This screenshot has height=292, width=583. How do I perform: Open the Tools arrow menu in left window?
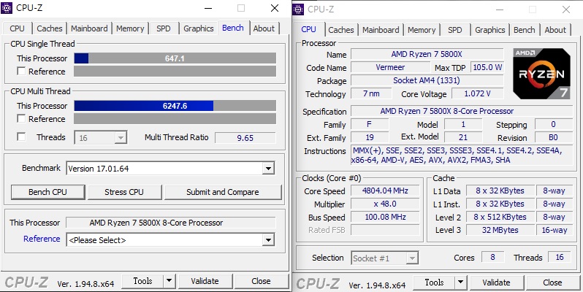169,281
